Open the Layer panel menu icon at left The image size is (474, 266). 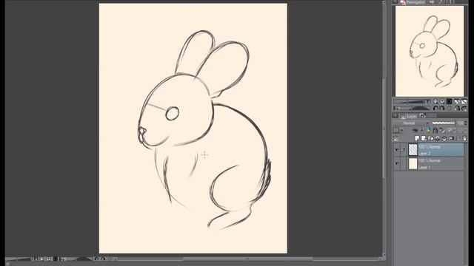(395, 139)
